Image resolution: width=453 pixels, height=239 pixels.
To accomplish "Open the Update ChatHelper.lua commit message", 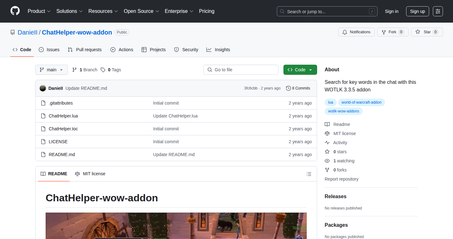I will [x=175, y=116].
